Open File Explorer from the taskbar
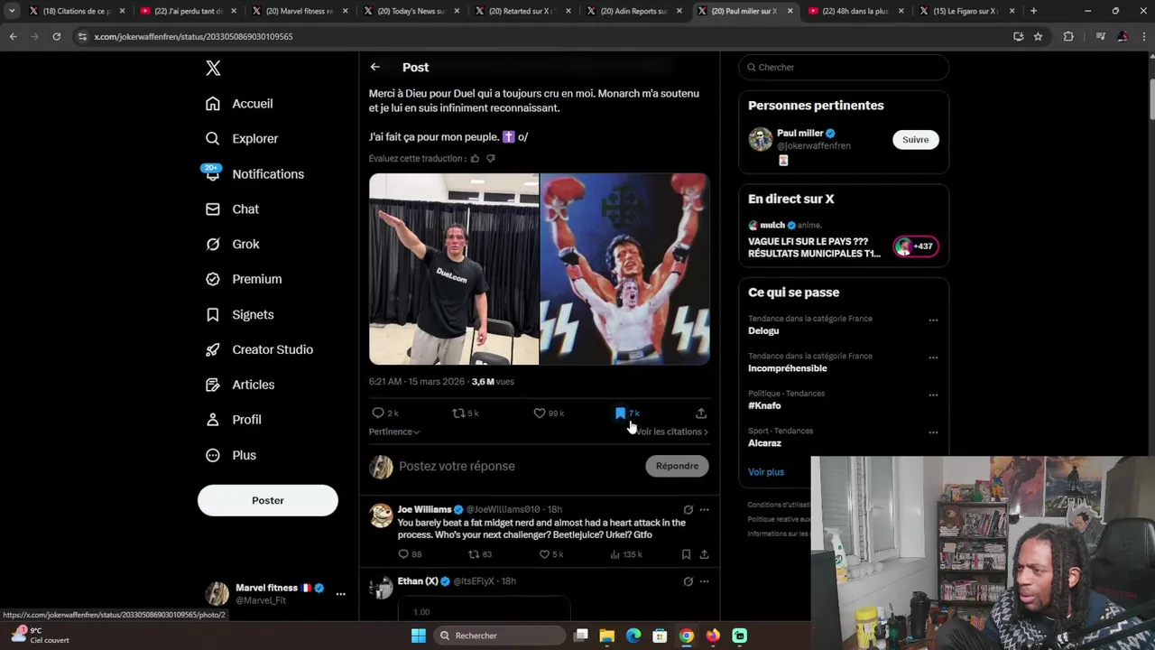The image size is (1155, 650). [607, 636]
